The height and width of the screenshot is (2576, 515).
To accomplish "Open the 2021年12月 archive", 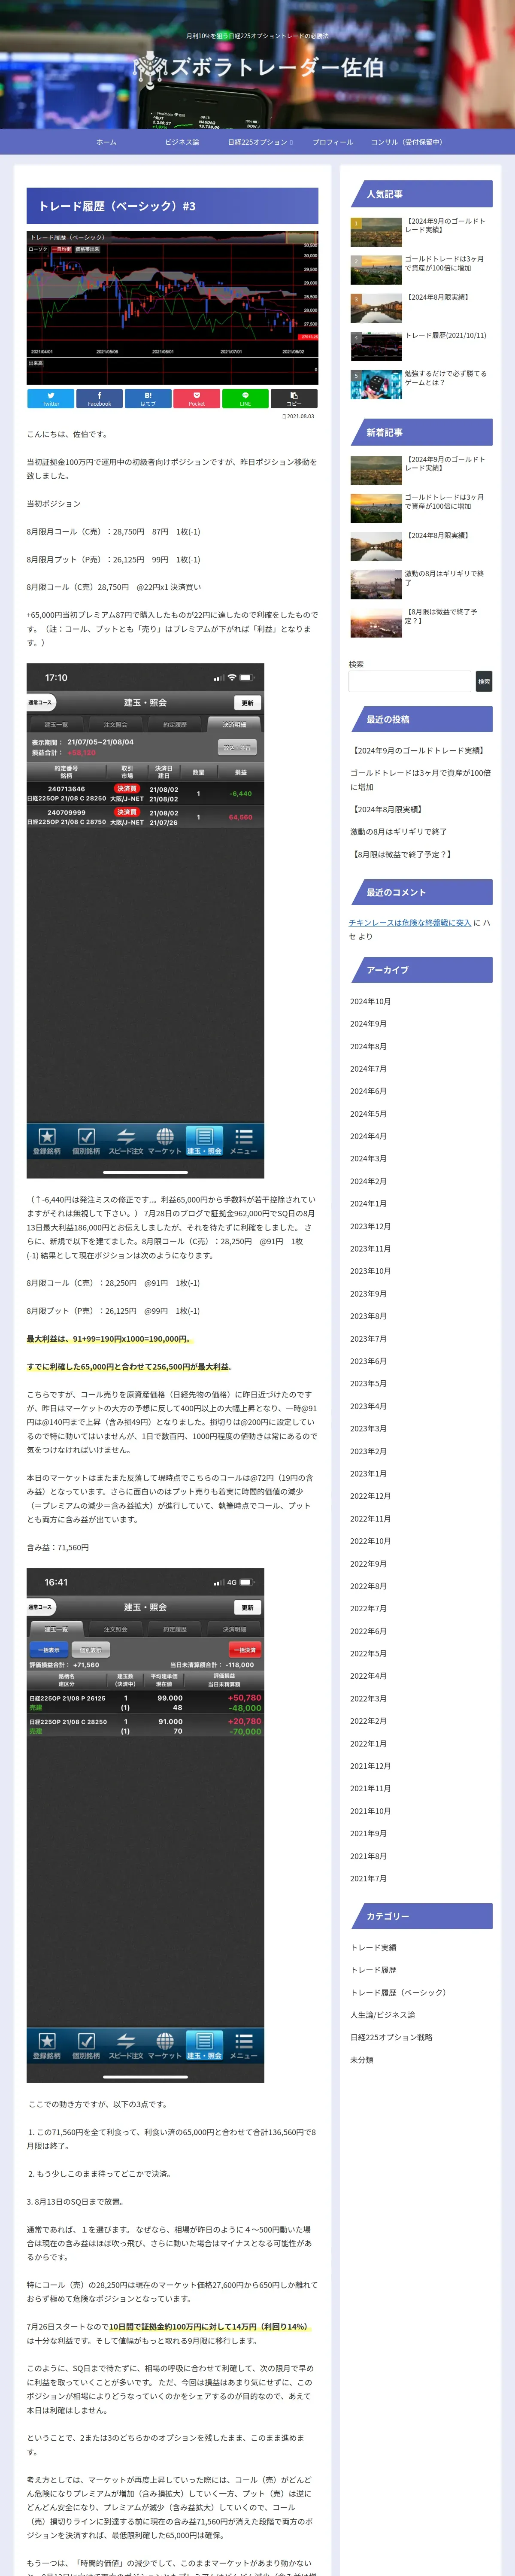I will point(370,1766).
